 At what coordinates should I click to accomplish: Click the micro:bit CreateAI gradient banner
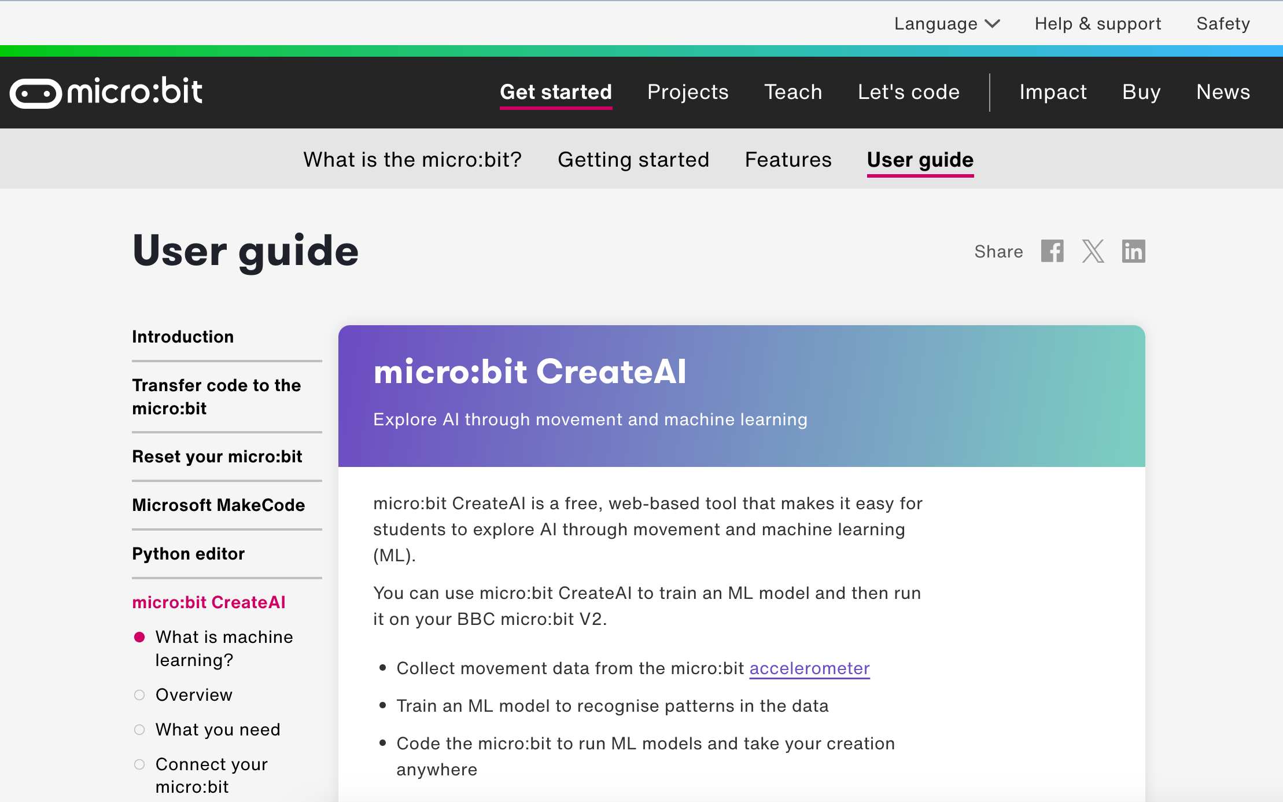[x=741, y=396]
